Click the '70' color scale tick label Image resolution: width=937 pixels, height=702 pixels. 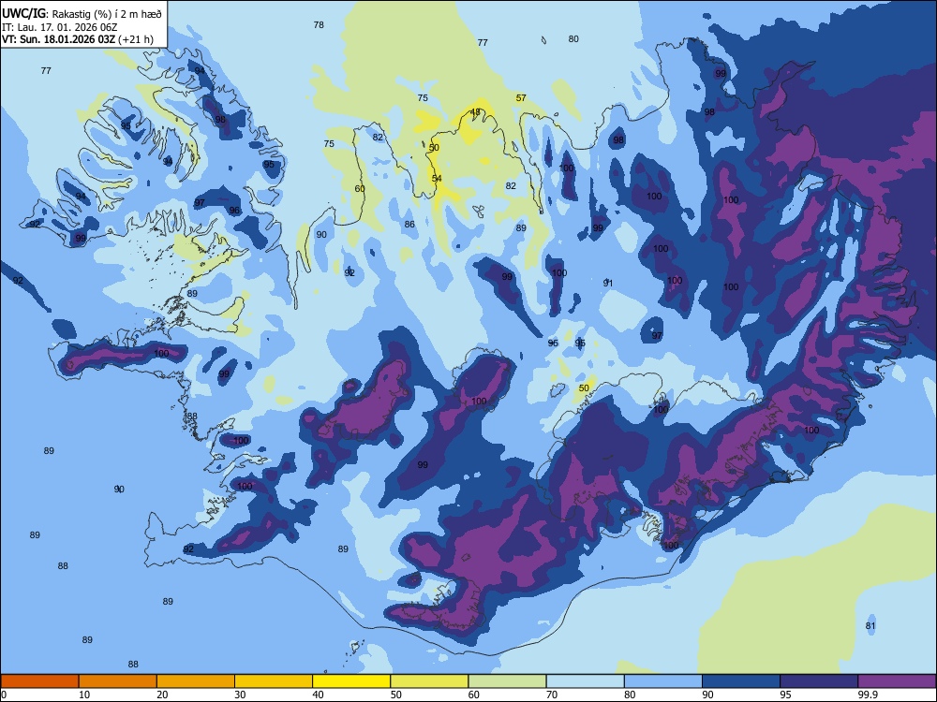pos(552,695)
